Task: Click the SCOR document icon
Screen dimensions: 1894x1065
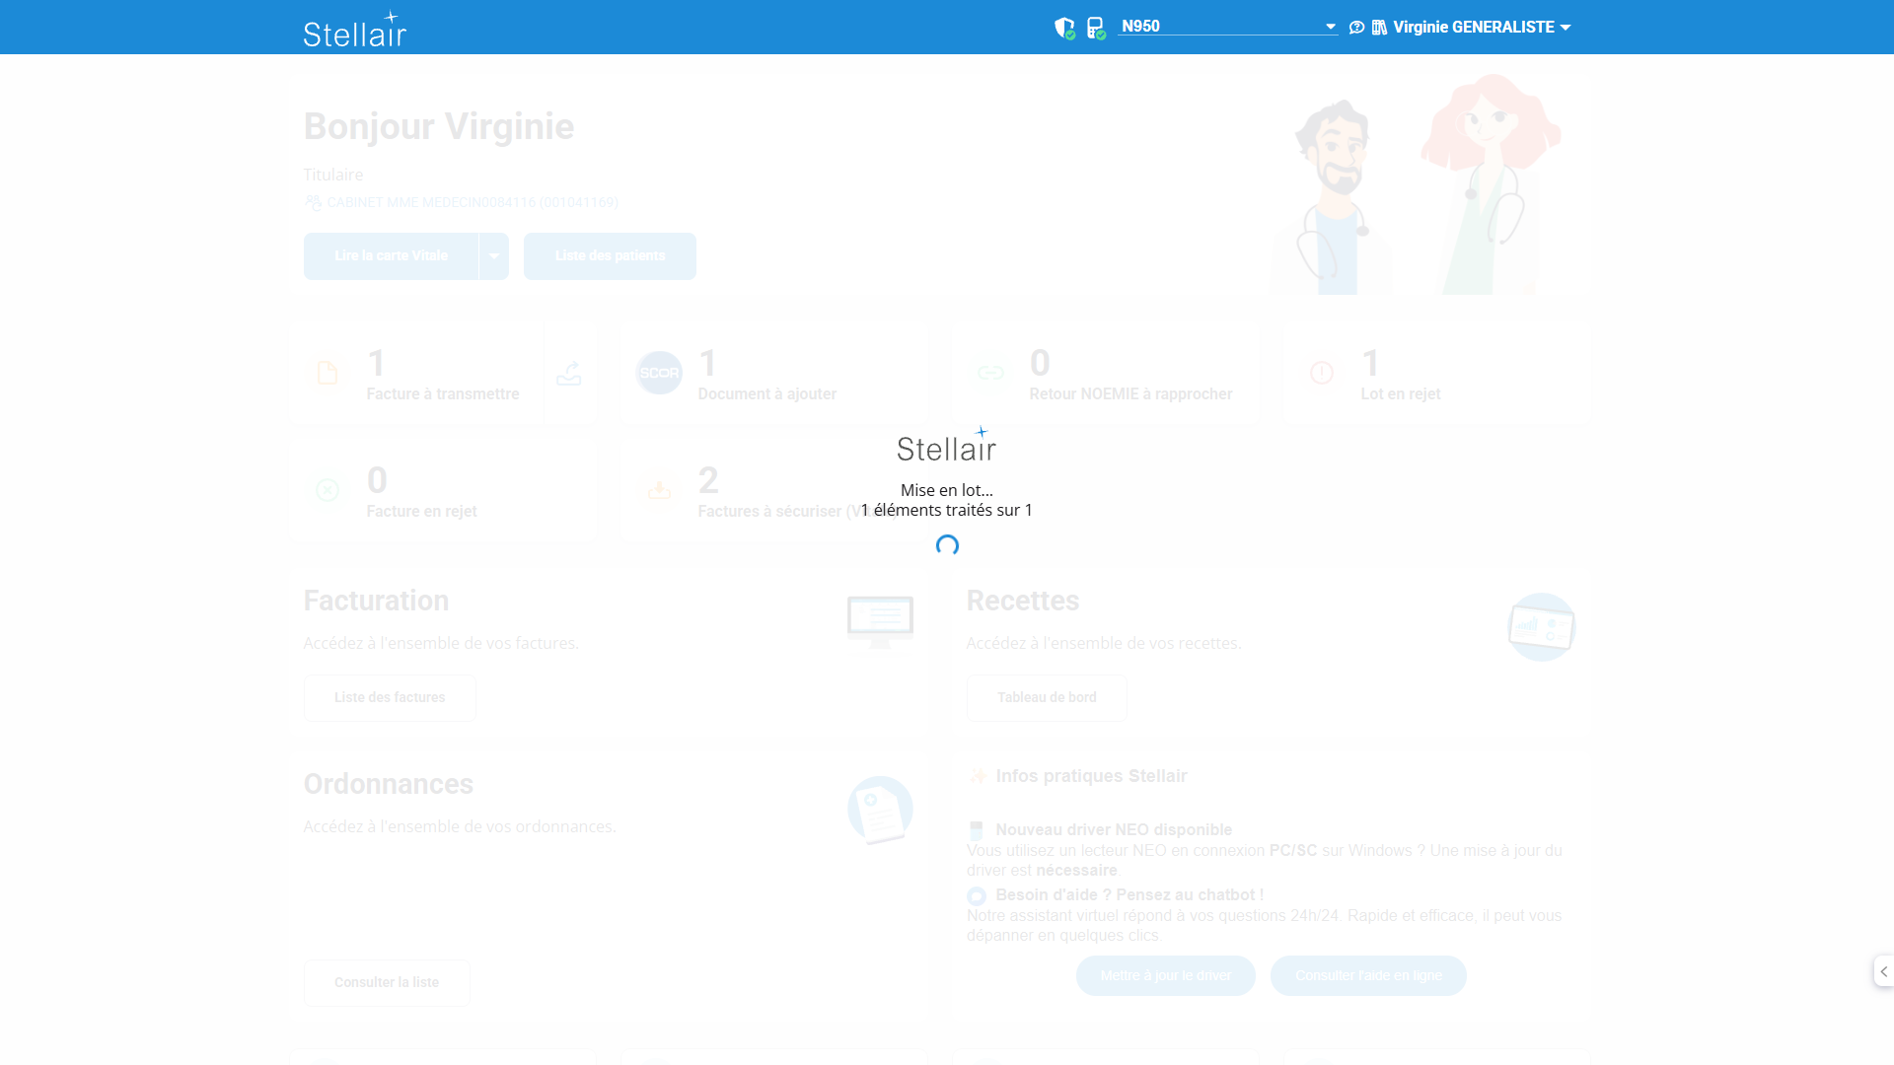Action: click(x=659, y=373)
